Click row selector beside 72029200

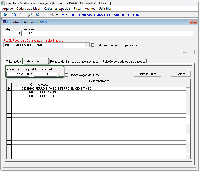coord(9,92)
